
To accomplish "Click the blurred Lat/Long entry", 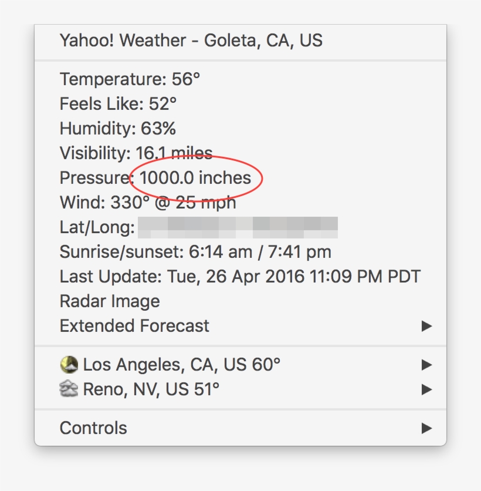I will click(147, 227).
